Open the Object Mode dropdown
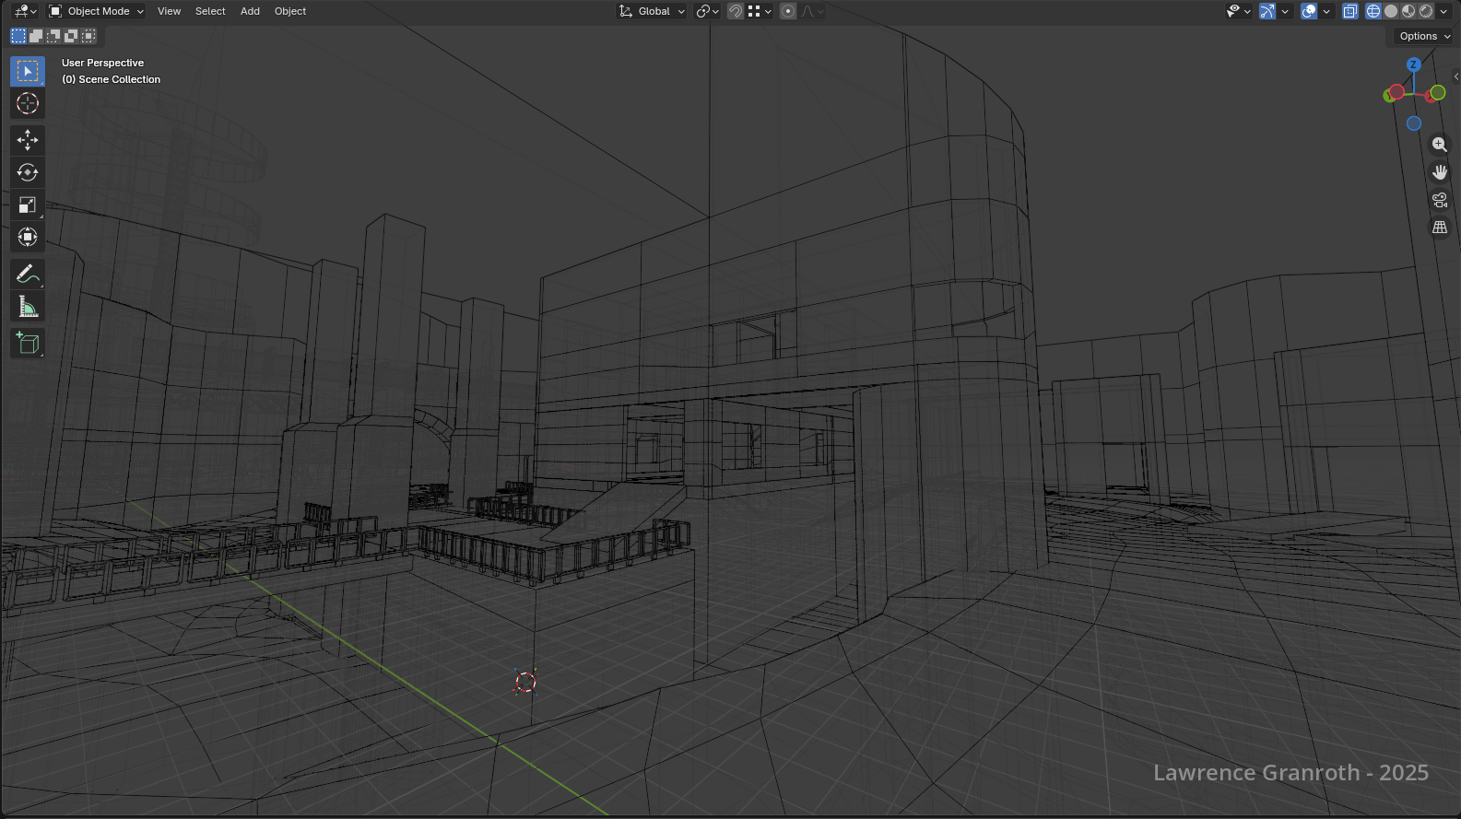Viewport: 1461px width, 819px height. [97, 11]
